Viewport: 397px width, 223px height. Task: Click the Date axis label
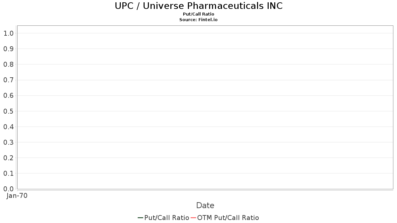point(205,205)
